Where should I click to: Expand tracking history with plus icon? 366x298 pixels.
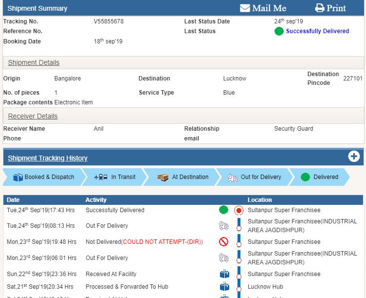[354, 157]
